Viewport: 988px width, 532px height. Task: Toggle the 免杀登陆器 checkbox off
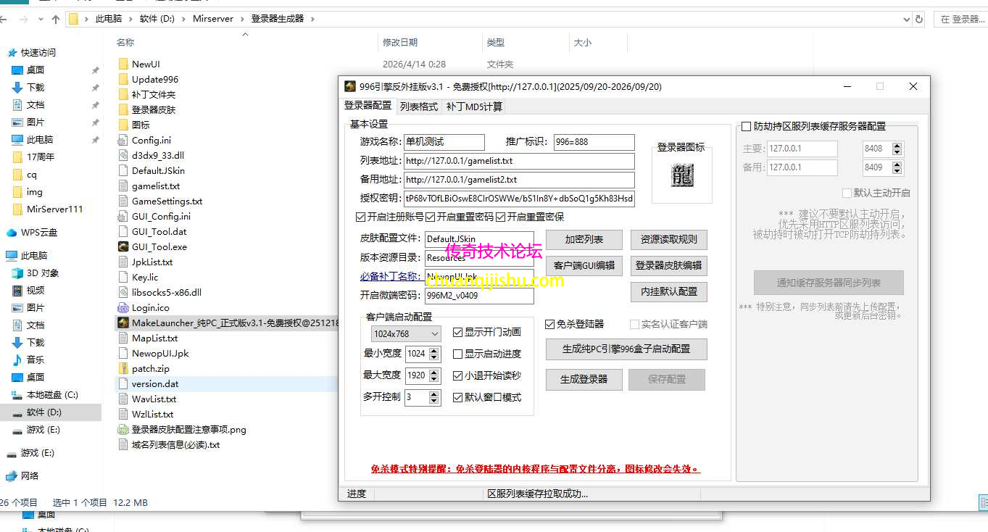(x=548, y=324)
